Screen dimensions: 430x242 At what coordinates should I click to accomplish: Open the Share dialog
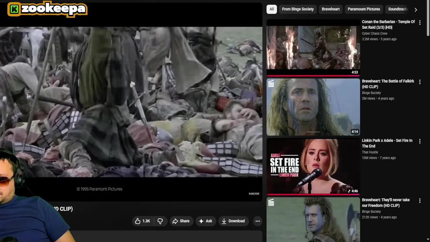(x=181, y=221)
